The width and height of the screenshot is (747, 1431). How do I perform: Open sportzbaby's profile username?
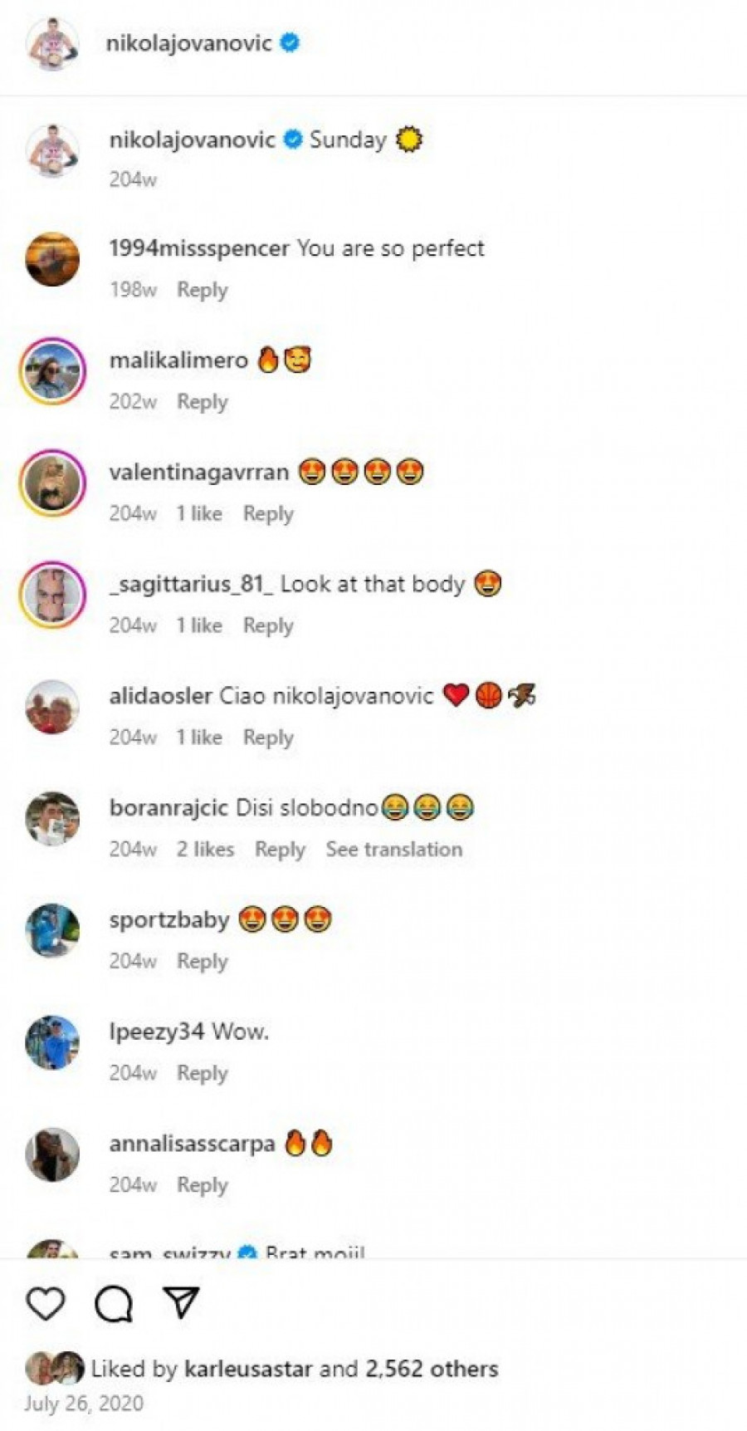pos(169,920)
